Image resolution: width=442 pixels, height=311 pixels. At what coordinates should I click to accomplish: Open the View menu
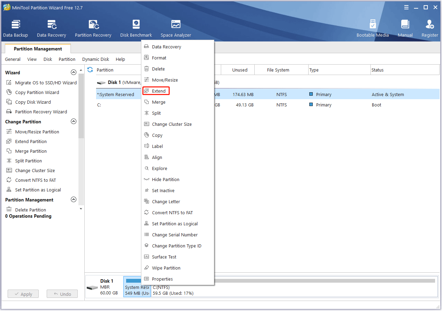(x=32, y=59)
